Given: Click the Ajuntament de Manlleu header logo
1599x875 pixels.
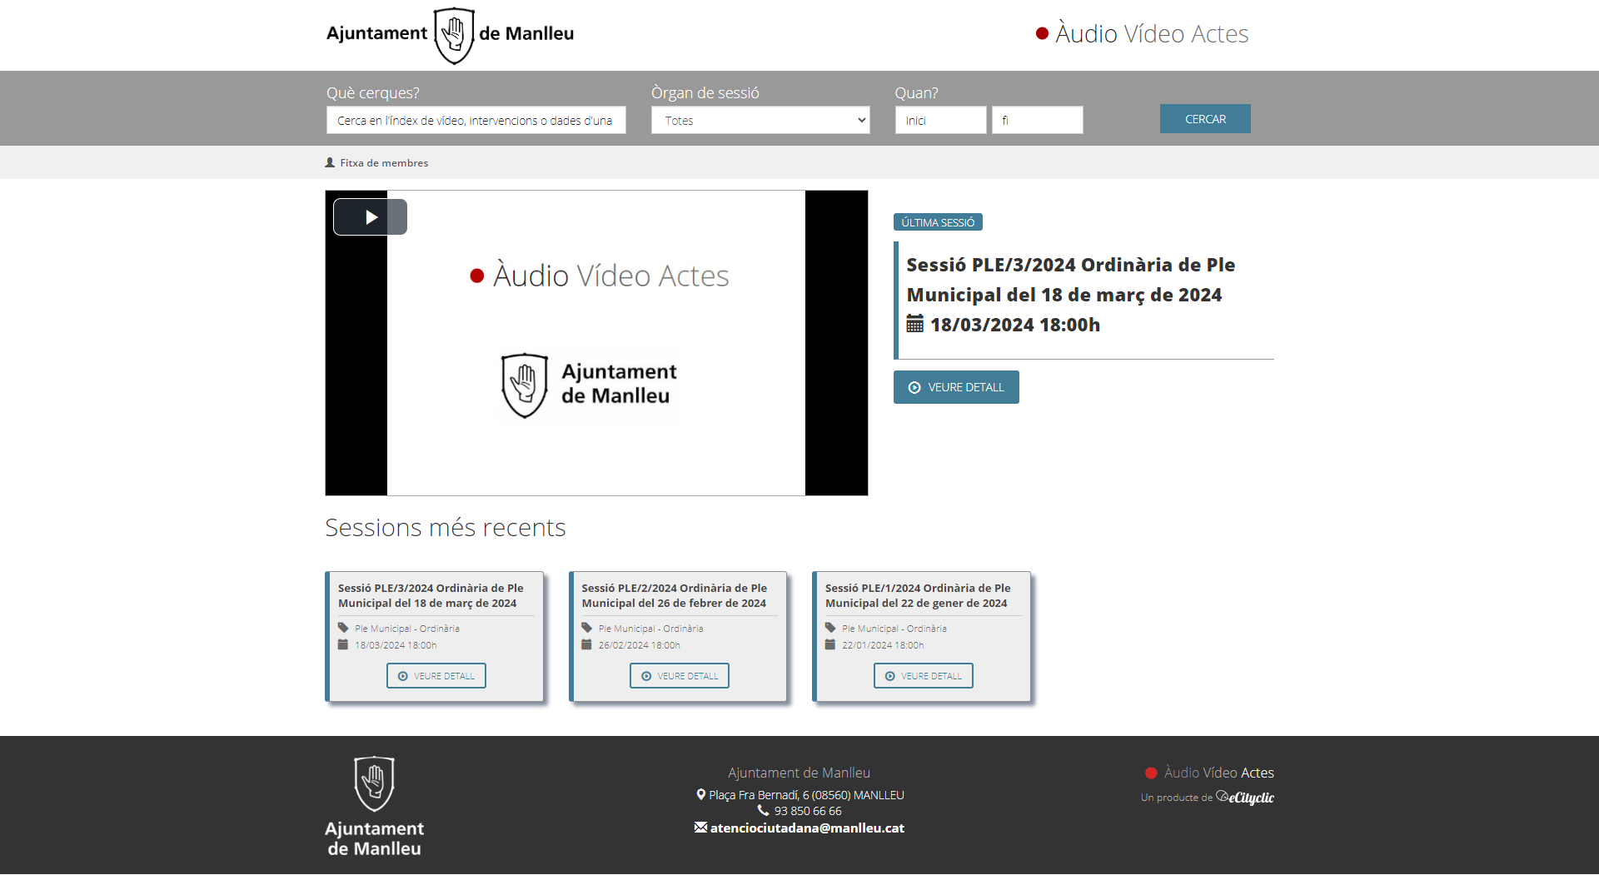Looking at the screenshot, I should [x=450, y=35].
